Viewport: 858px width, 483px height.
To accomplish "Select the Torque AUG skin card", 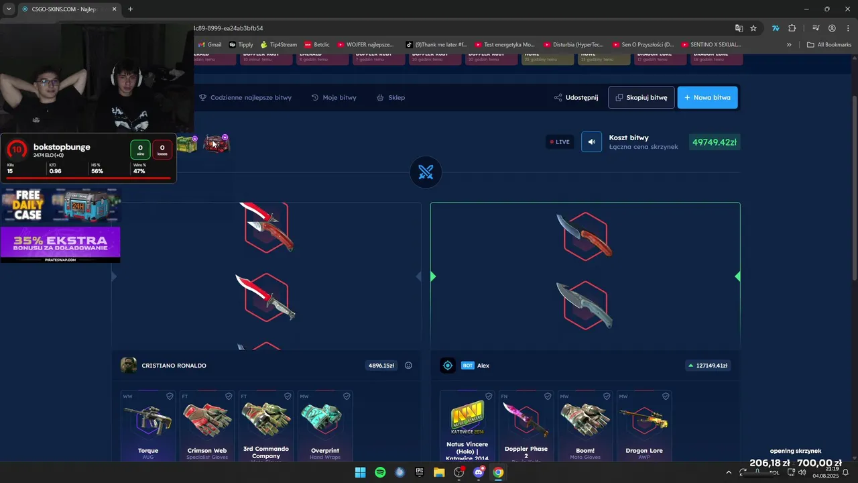I will (148, 426).
